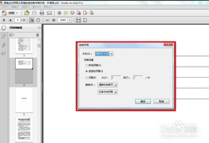209x143 pixels.
Task: Click the fit full page icon
Action: pos(85,20)
